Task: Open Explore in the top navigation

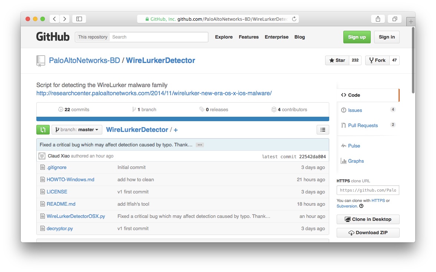Action: 224,37
